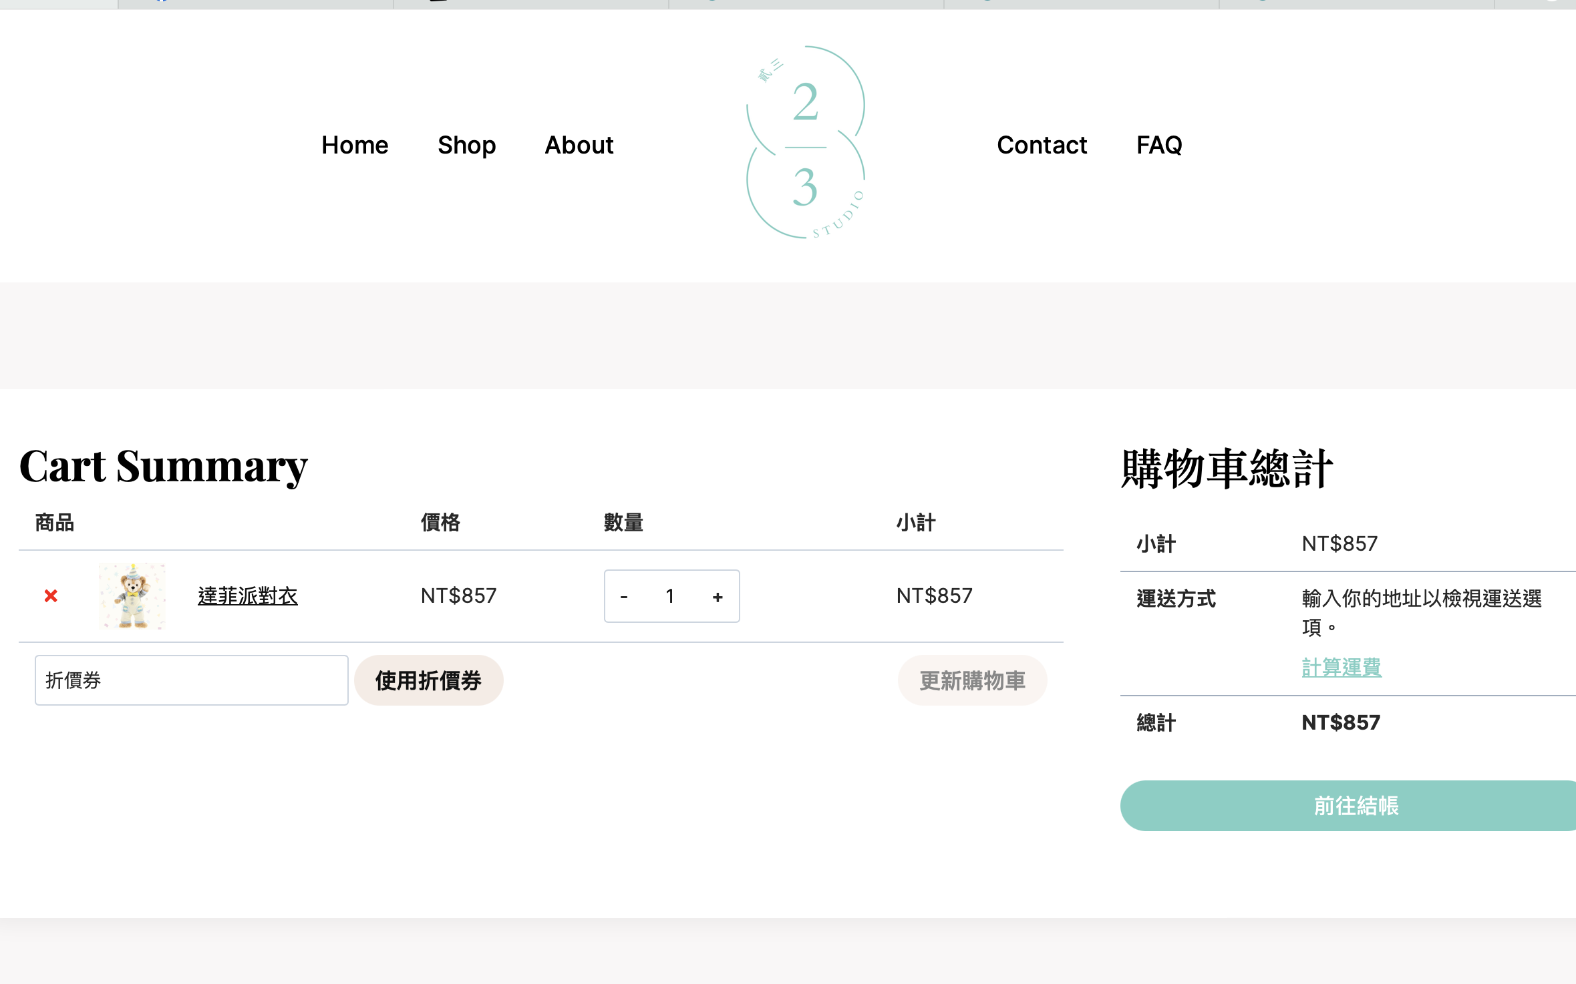Click the 23 Studio logo
Screen dimensions: 1576x984
tap(805, 143)
